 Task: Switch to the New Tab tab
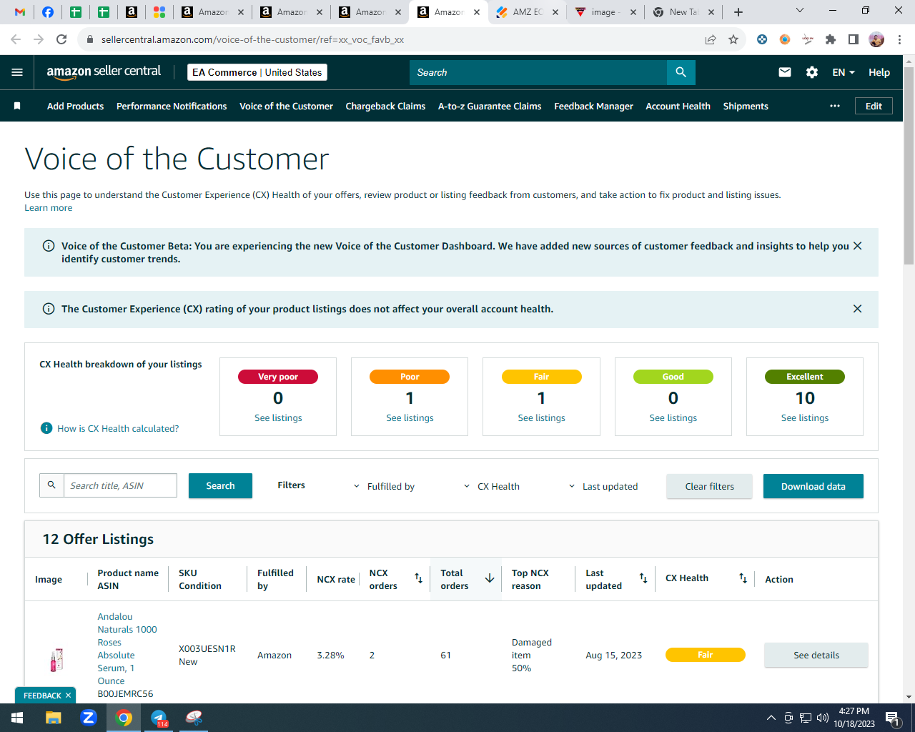[x=683, y=12]
